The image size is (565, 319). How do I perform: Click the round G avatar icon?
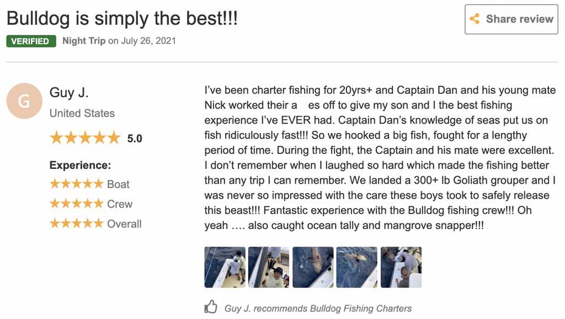[24, 101]
